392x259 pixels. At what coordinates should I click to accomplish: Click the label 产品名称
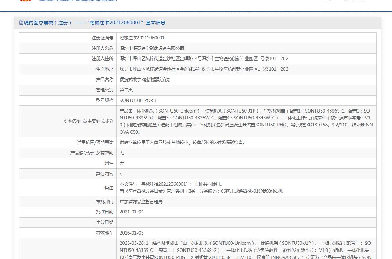tap(104, 80)
